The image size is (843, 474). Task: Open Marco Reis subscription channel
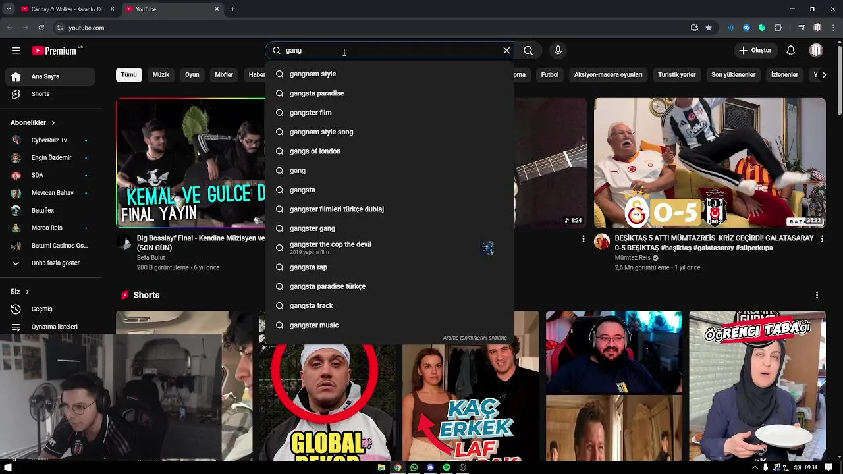pos(51,228)
